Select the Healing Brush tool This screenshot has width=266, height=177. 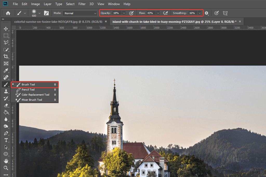coord(6,77)
